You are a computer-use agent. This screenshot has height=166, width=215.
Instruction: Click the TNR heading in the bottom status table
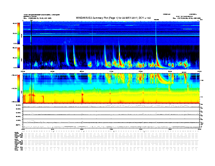pyautogui.click(x=16, y=146)
